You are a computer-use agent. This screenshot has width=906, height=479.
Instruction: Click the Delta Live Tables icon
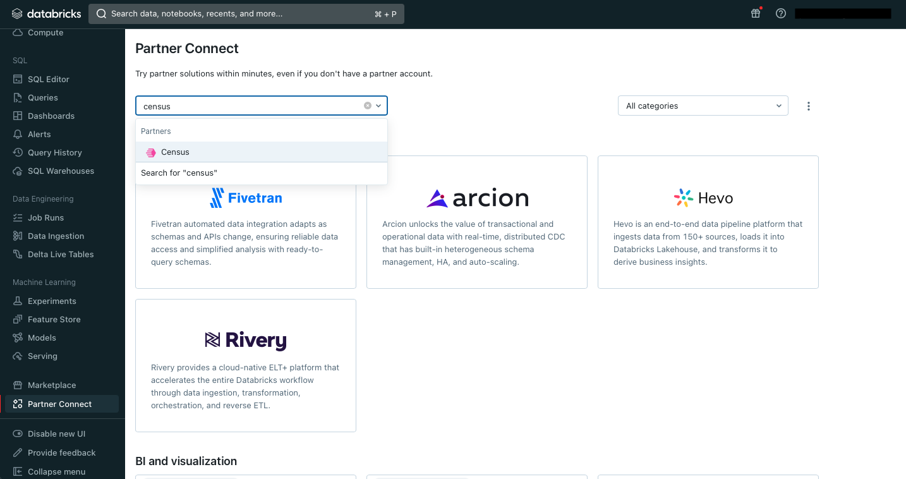coord(18,254)
